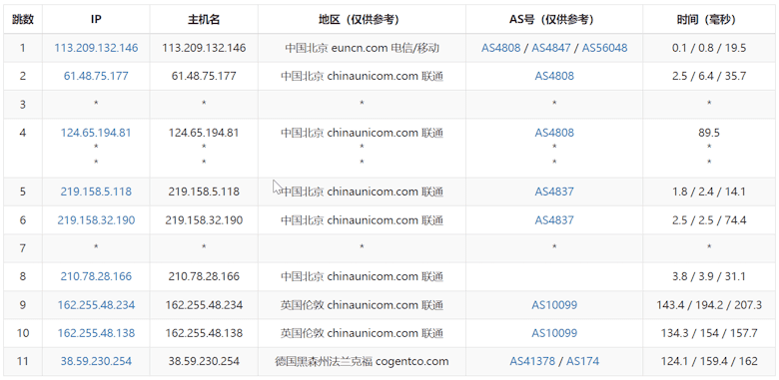The image size is (779, 380).
Task: Open IP link 219.158.32.190
Action: tap(96, 220)
